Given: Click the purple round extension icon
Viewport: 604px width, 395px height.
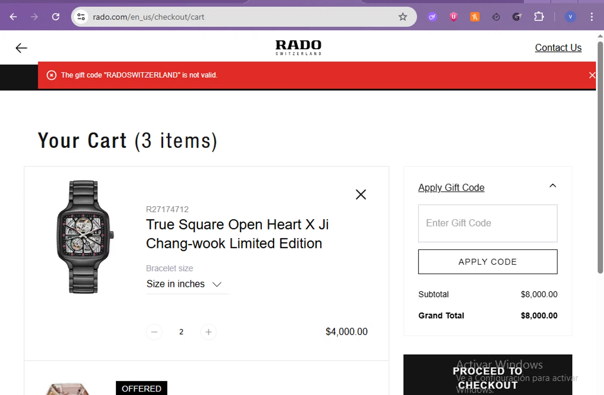Looking at the screenshot, I should click(x=432, y=17).
